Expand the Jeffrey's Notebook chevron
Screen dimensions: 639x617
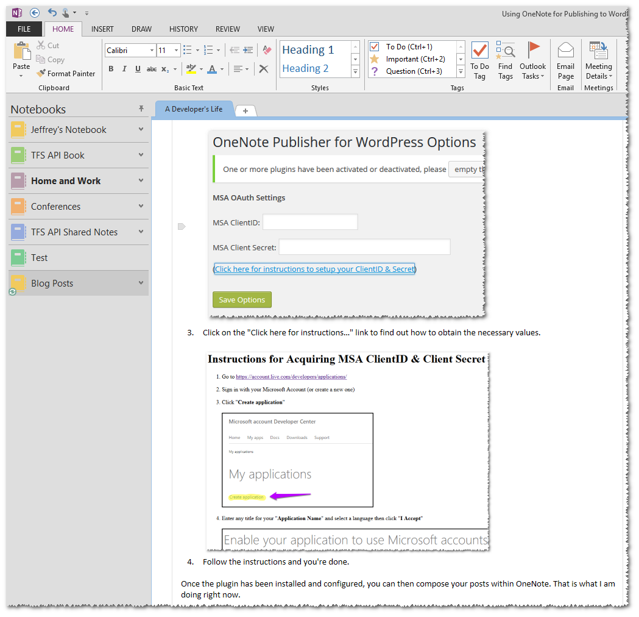point(141,129)
